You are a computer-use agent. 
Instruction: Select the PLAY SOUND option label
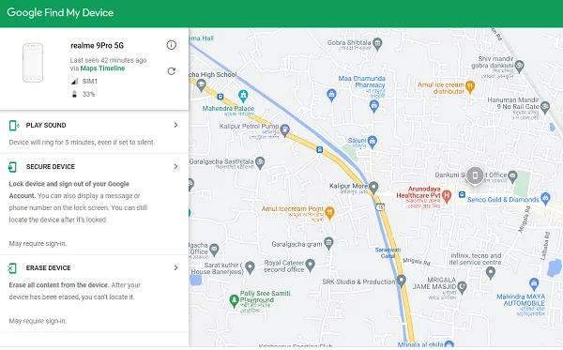coord(46,126)
